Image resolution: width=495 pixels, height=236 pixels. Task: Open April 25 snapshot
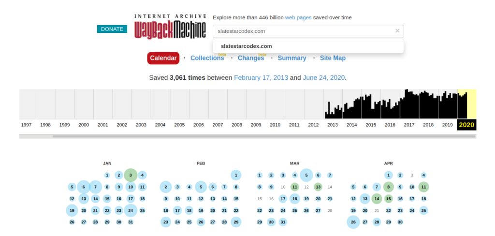click(x=423, y=210)
